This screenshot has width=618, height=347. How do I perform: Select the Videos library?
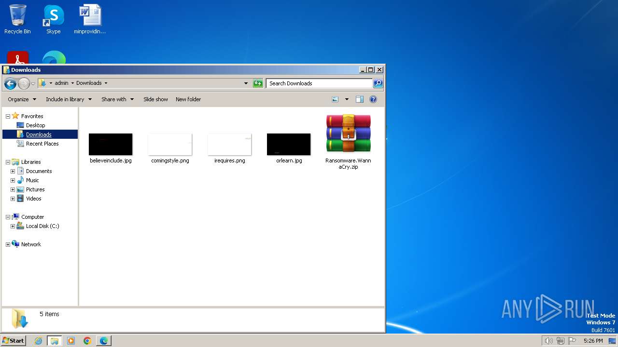click(x=33, y=199)
